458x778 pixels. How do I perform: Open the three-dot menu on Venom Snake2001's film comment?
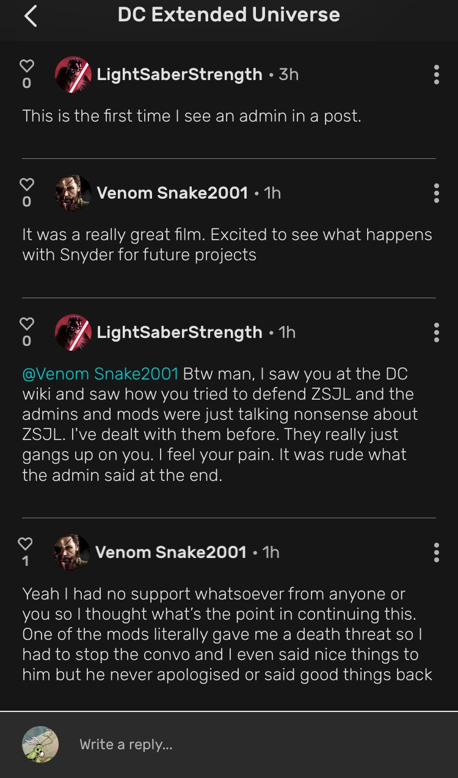(x=437, y=193)
